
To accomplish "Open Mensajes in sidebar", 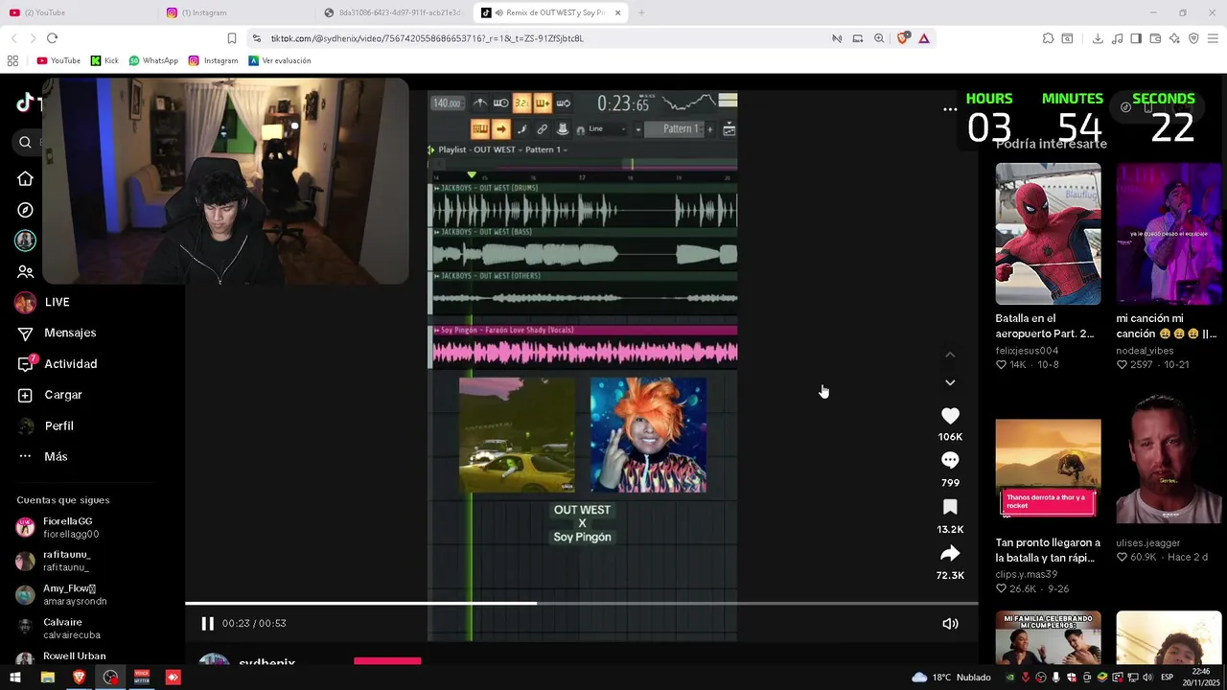I will click(57, 333).
